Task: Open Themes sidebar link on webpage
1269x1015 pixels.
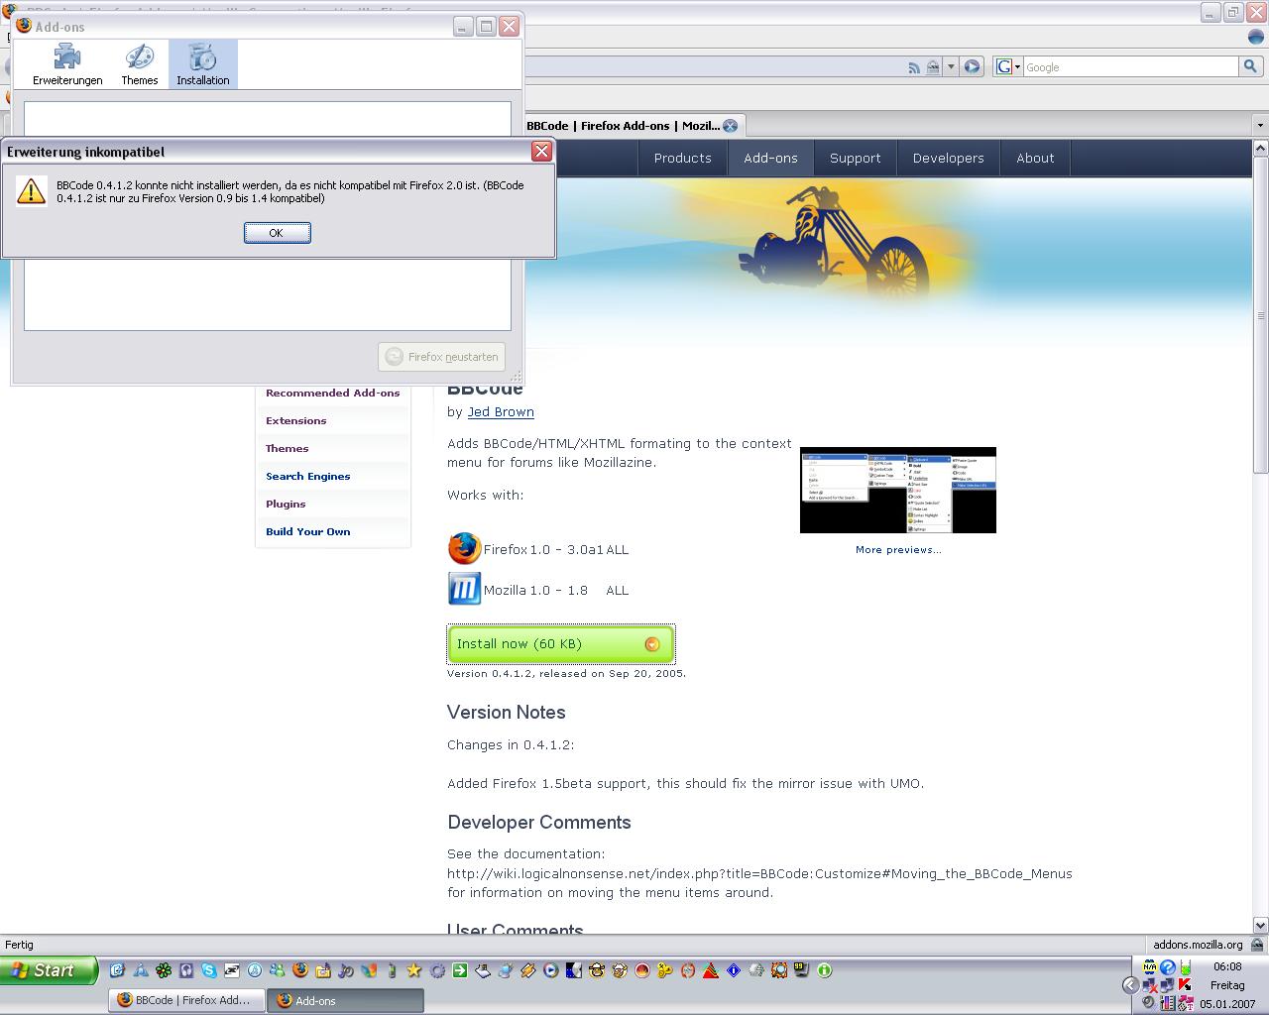Action: click(x=288, y=449)
